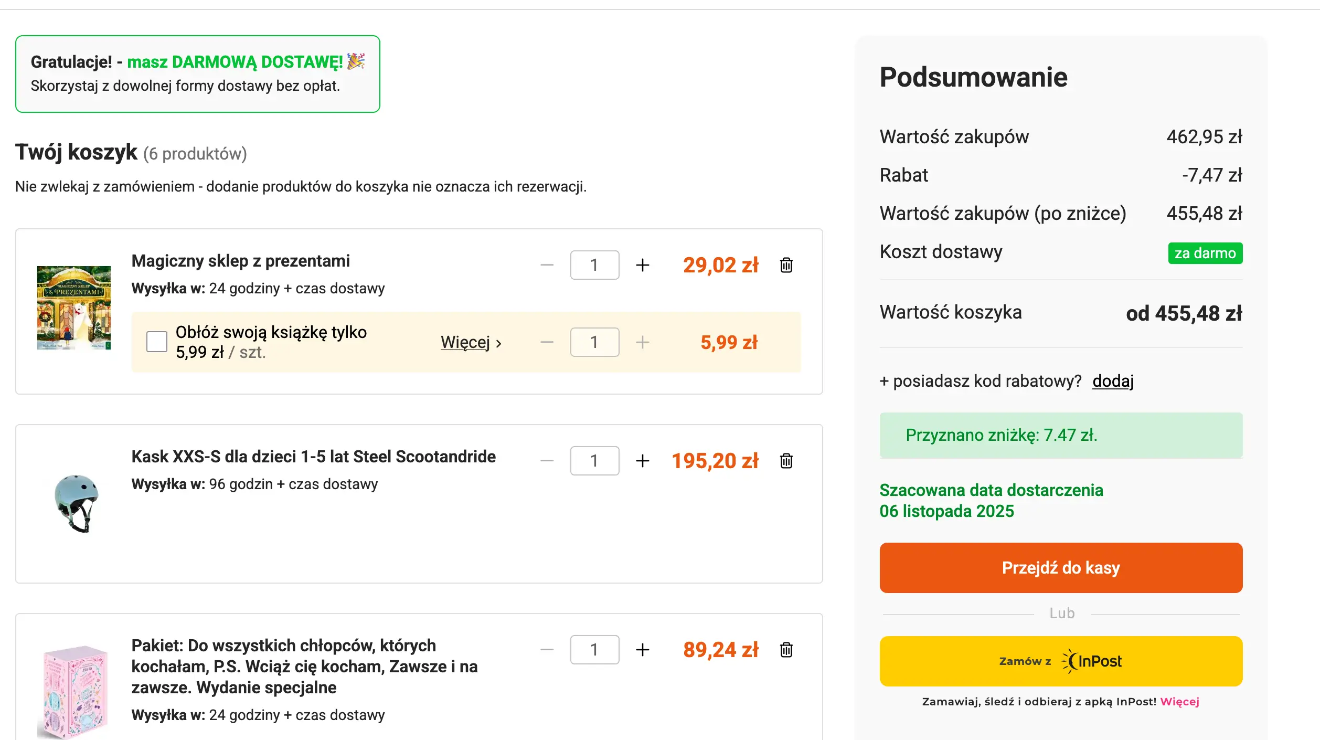Decrease Magiczny sklep book quantity with minus icon
Image resolution: width=1320 pixels, height=740 pixels.
click(546, 265)
